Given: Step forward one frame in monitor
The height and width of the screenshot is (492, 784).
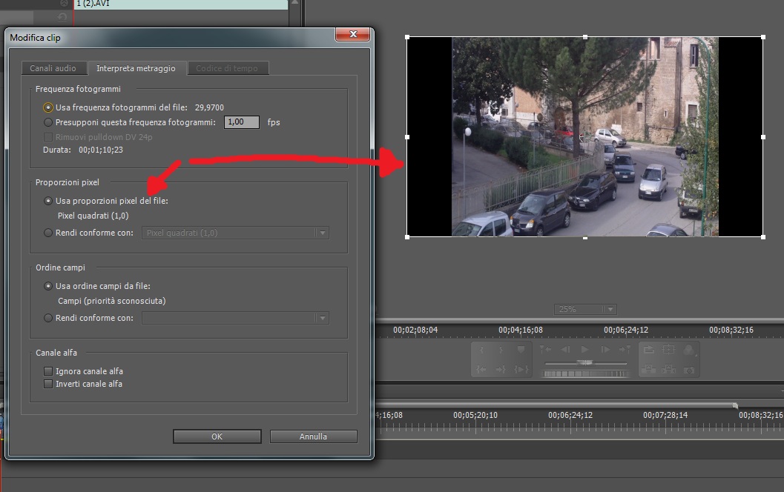Looking at the screenshot, I should pyautogui.click(x=605, y=350).
